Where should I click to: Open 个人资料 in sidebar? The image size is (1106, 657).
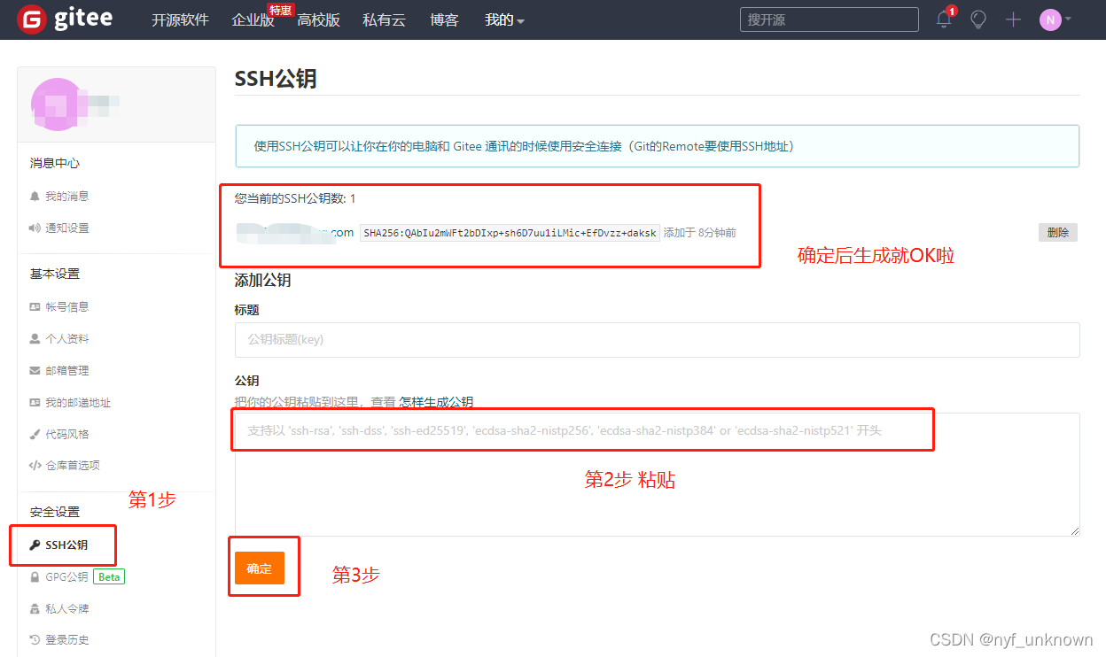pos(67,338)
